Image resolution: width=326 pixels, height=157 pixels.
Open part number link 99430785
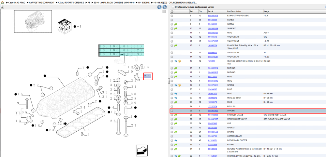coord(213,136)
